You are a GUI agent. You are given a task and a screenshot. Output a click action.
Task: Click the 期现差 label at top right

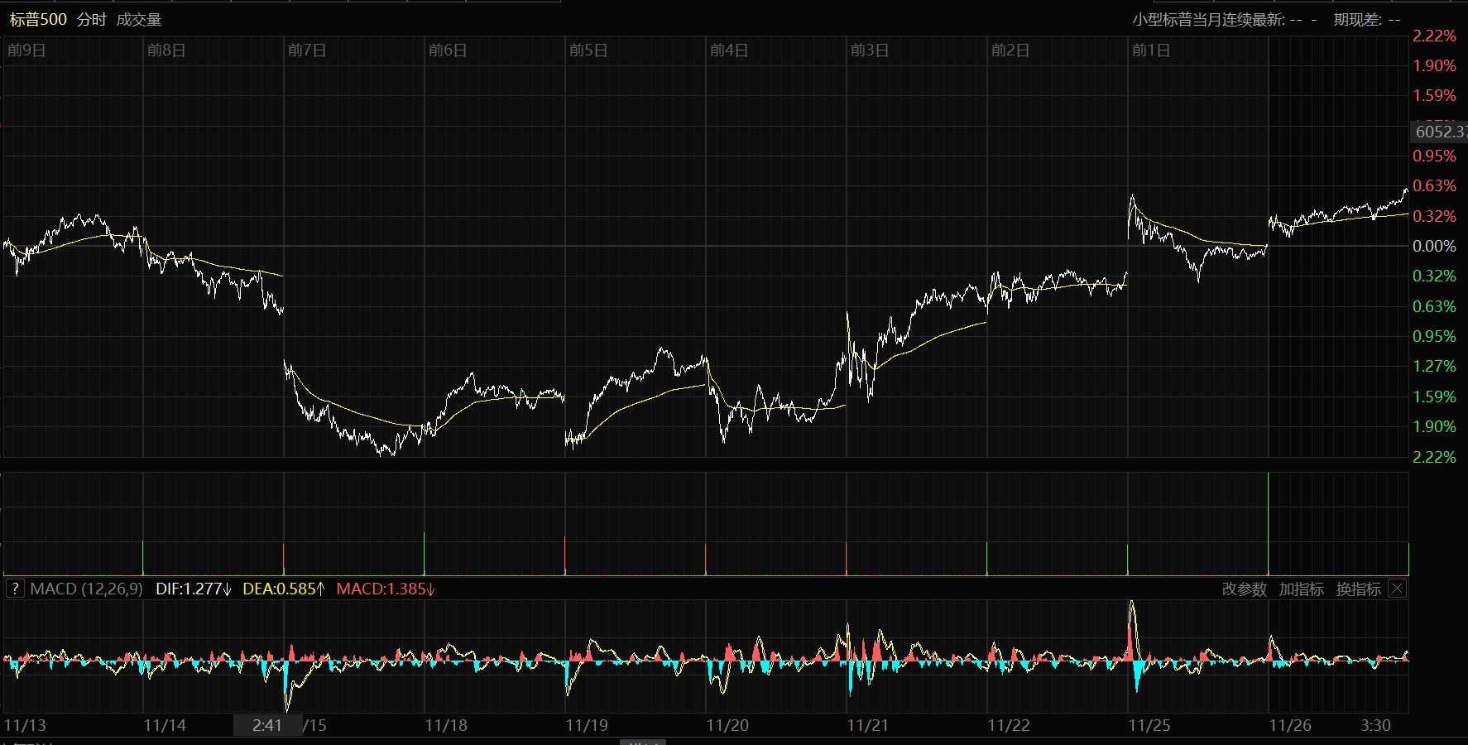1357,19
